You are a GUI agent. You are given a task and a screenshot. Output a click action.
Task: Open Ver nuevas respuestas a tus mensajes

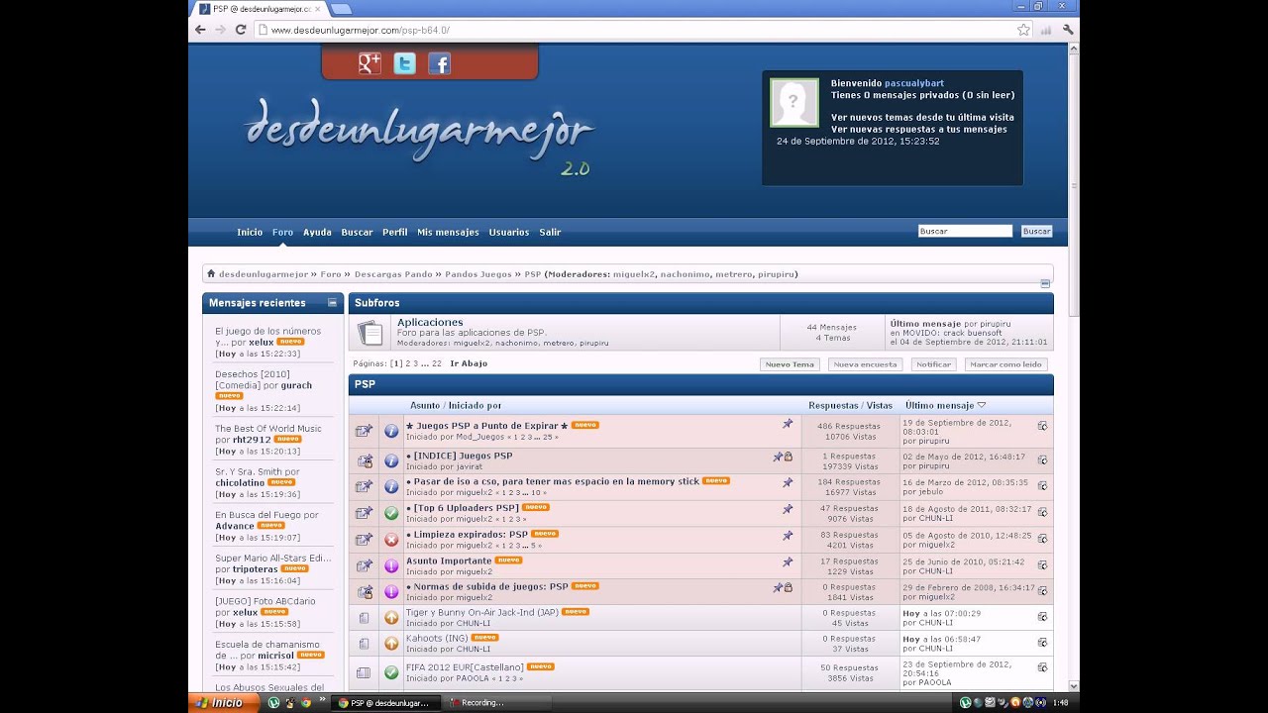[x=919, y=129]
